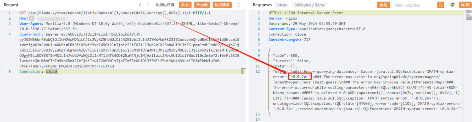Click 美化 beautify button in Responses panel
The height and width of the screenshot is (122, 472).
[383, 5]
